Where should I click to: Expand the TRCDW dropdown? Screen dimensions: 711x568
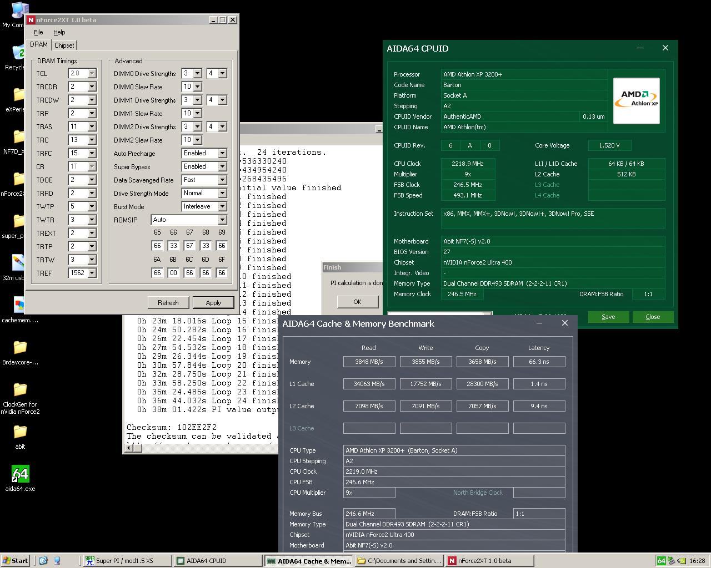pyautogui.click(x=92, y=100)
